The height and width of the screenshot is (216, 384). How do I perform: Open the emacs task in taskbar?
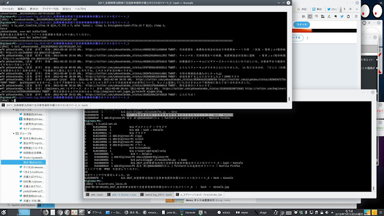[x=151, y=212]
